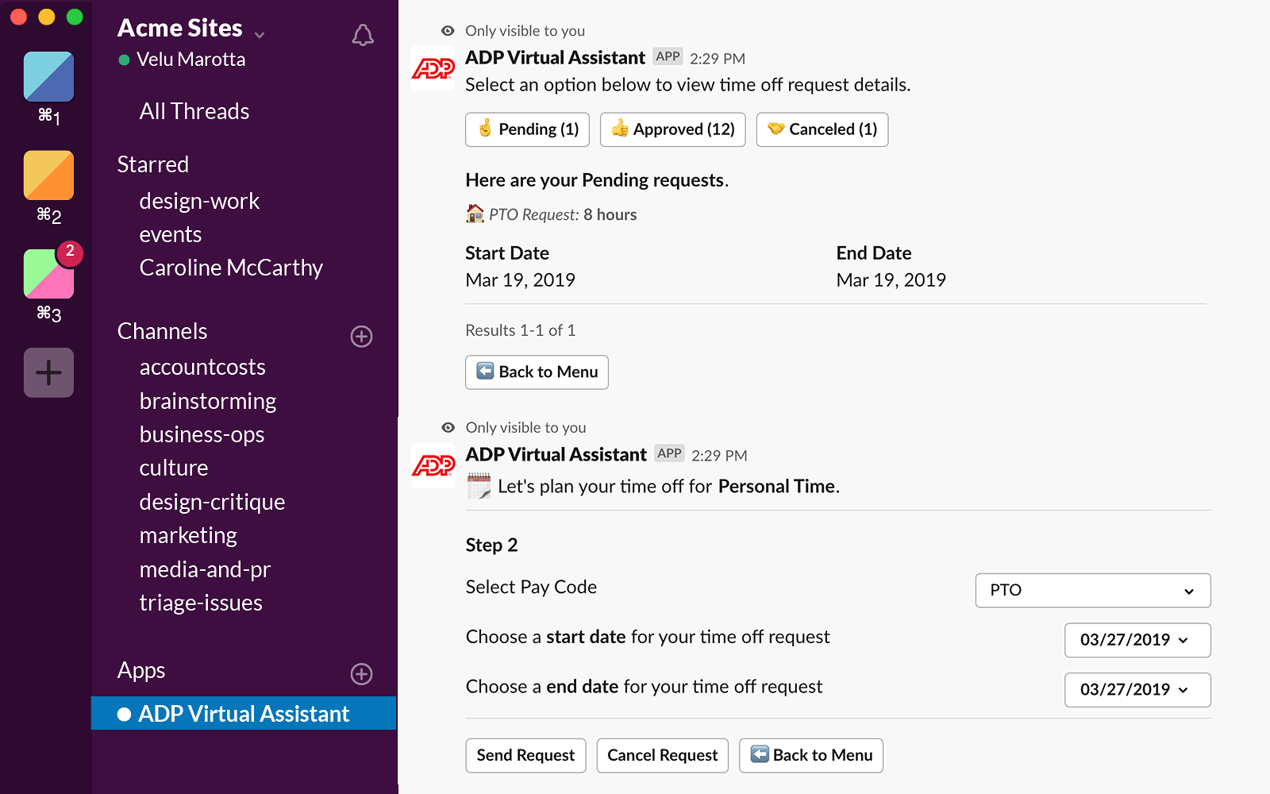Open the orange workspace icon
Viewport: 1270px width, 794px height.
[48, 175]
